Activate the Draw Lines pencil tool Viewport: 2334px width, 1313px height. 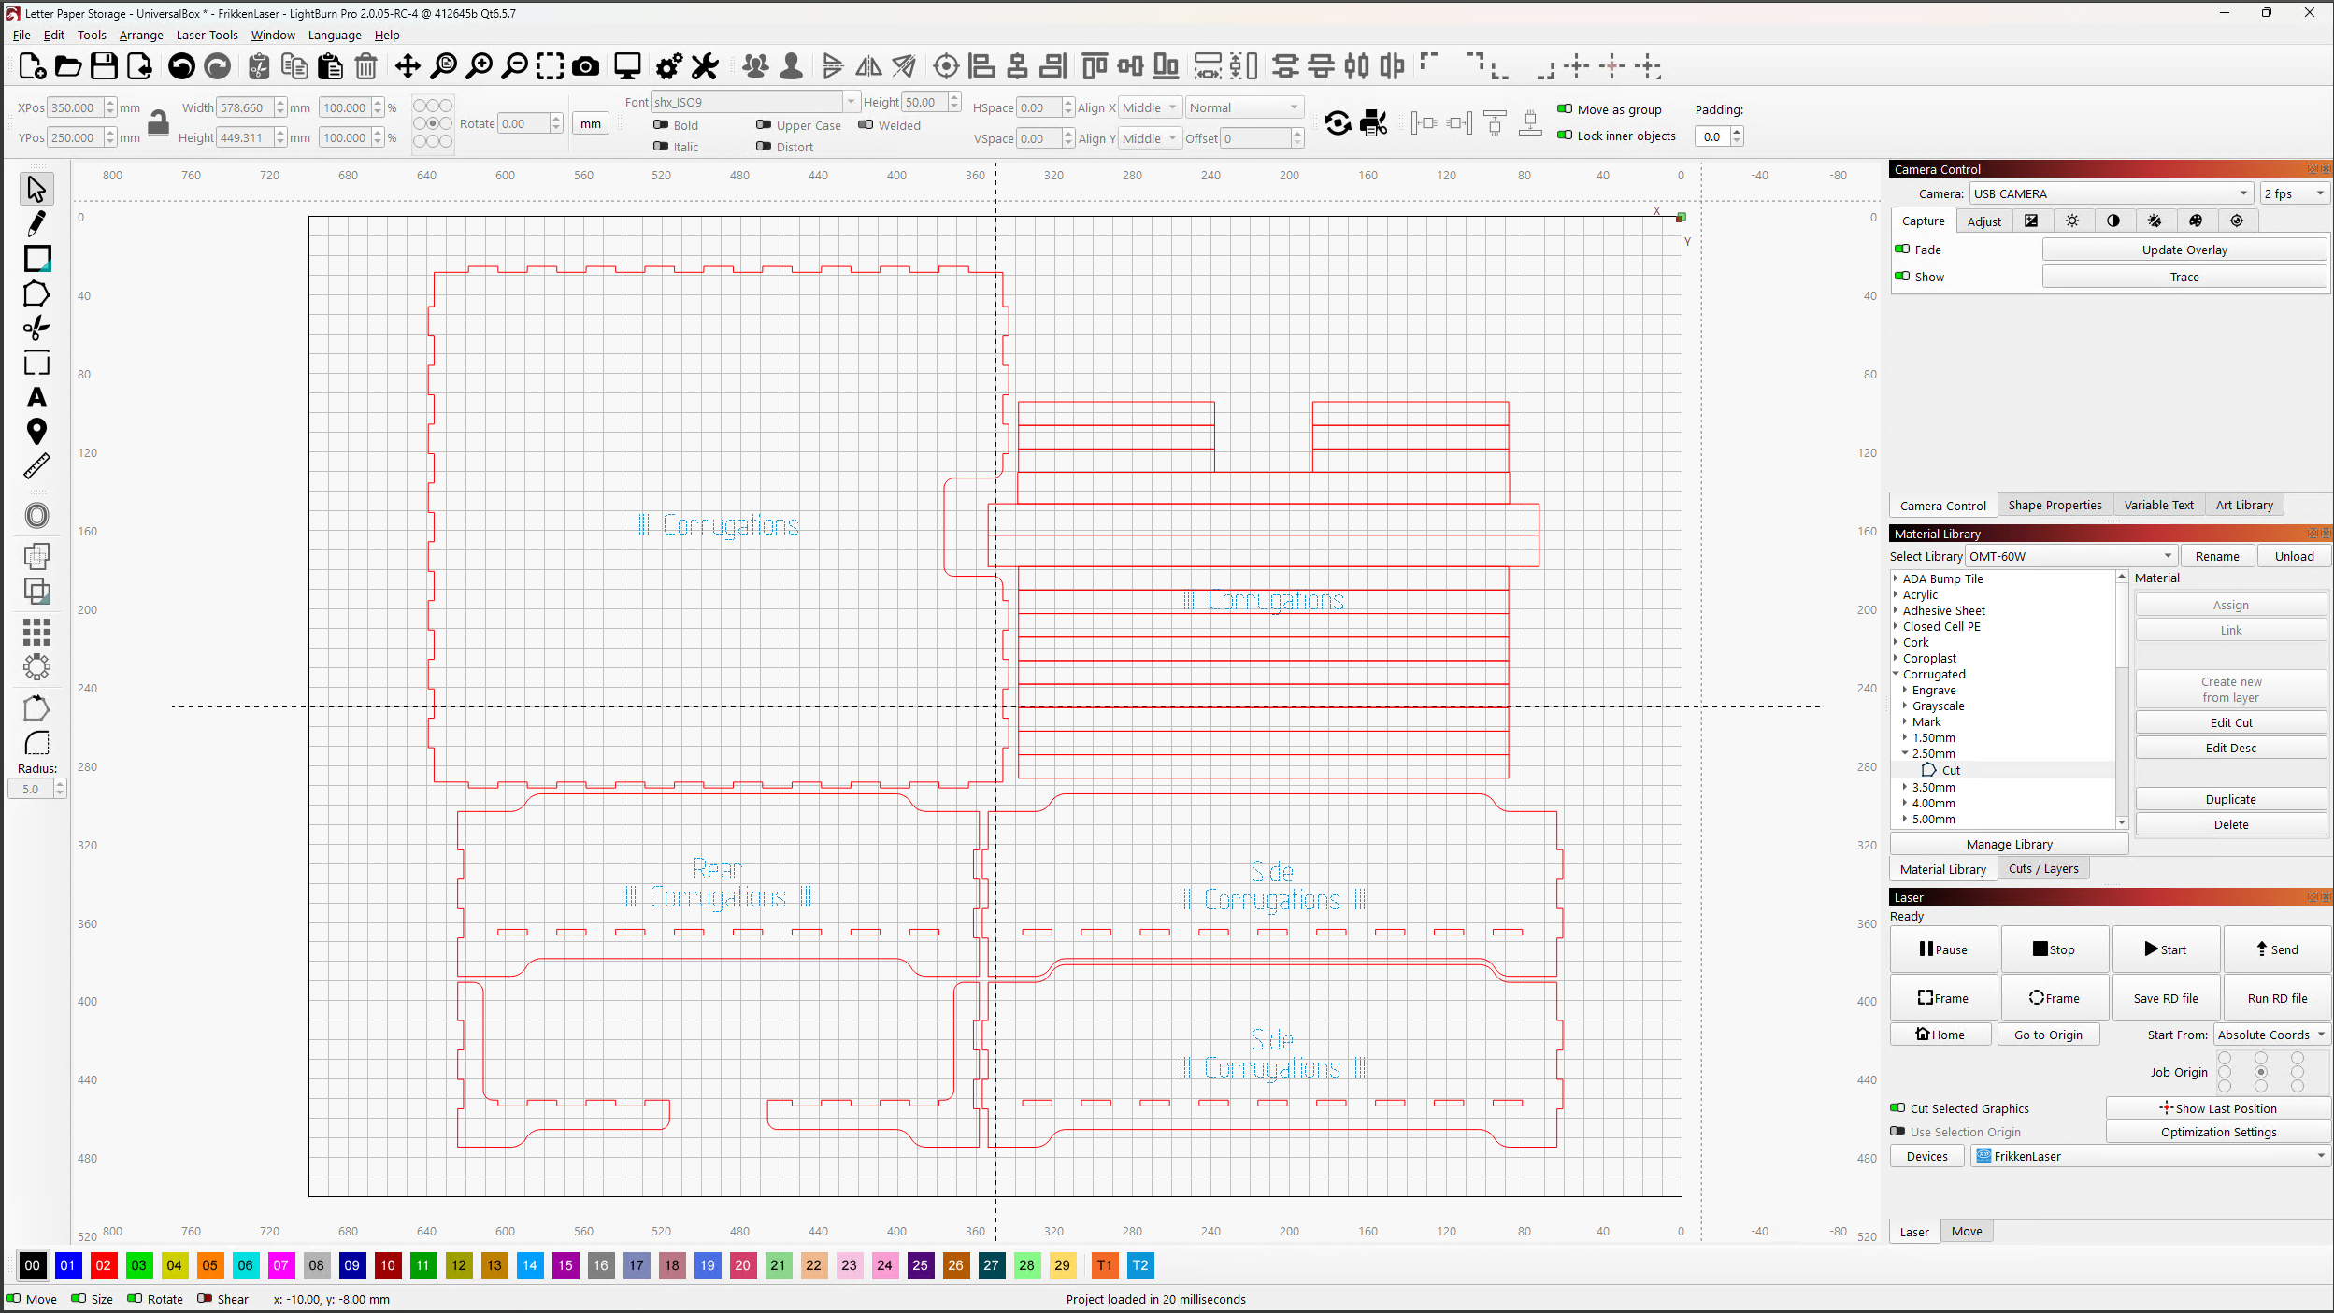pyautogui.click(x=37, y=222)
